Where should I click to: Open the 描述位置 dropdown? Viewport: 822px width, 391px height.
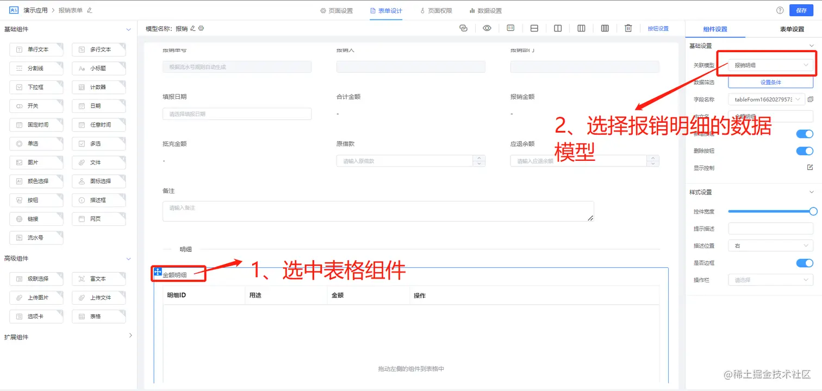[x=771, y=246]
